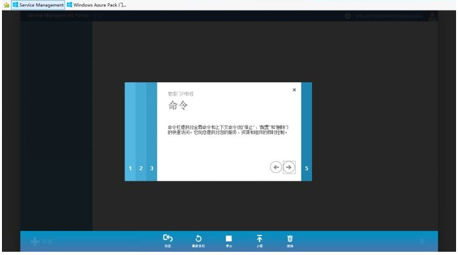Go to the previous tutorial page arrow
Viewport: 458px width, 255px height.
(x=276, y=167)
